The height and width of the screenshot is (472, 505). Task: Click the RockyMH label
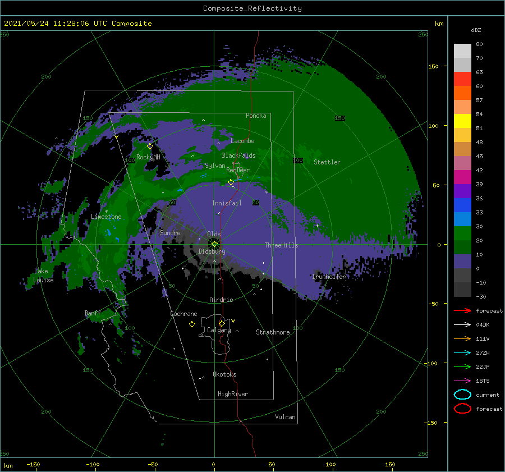tap(148, 157)
